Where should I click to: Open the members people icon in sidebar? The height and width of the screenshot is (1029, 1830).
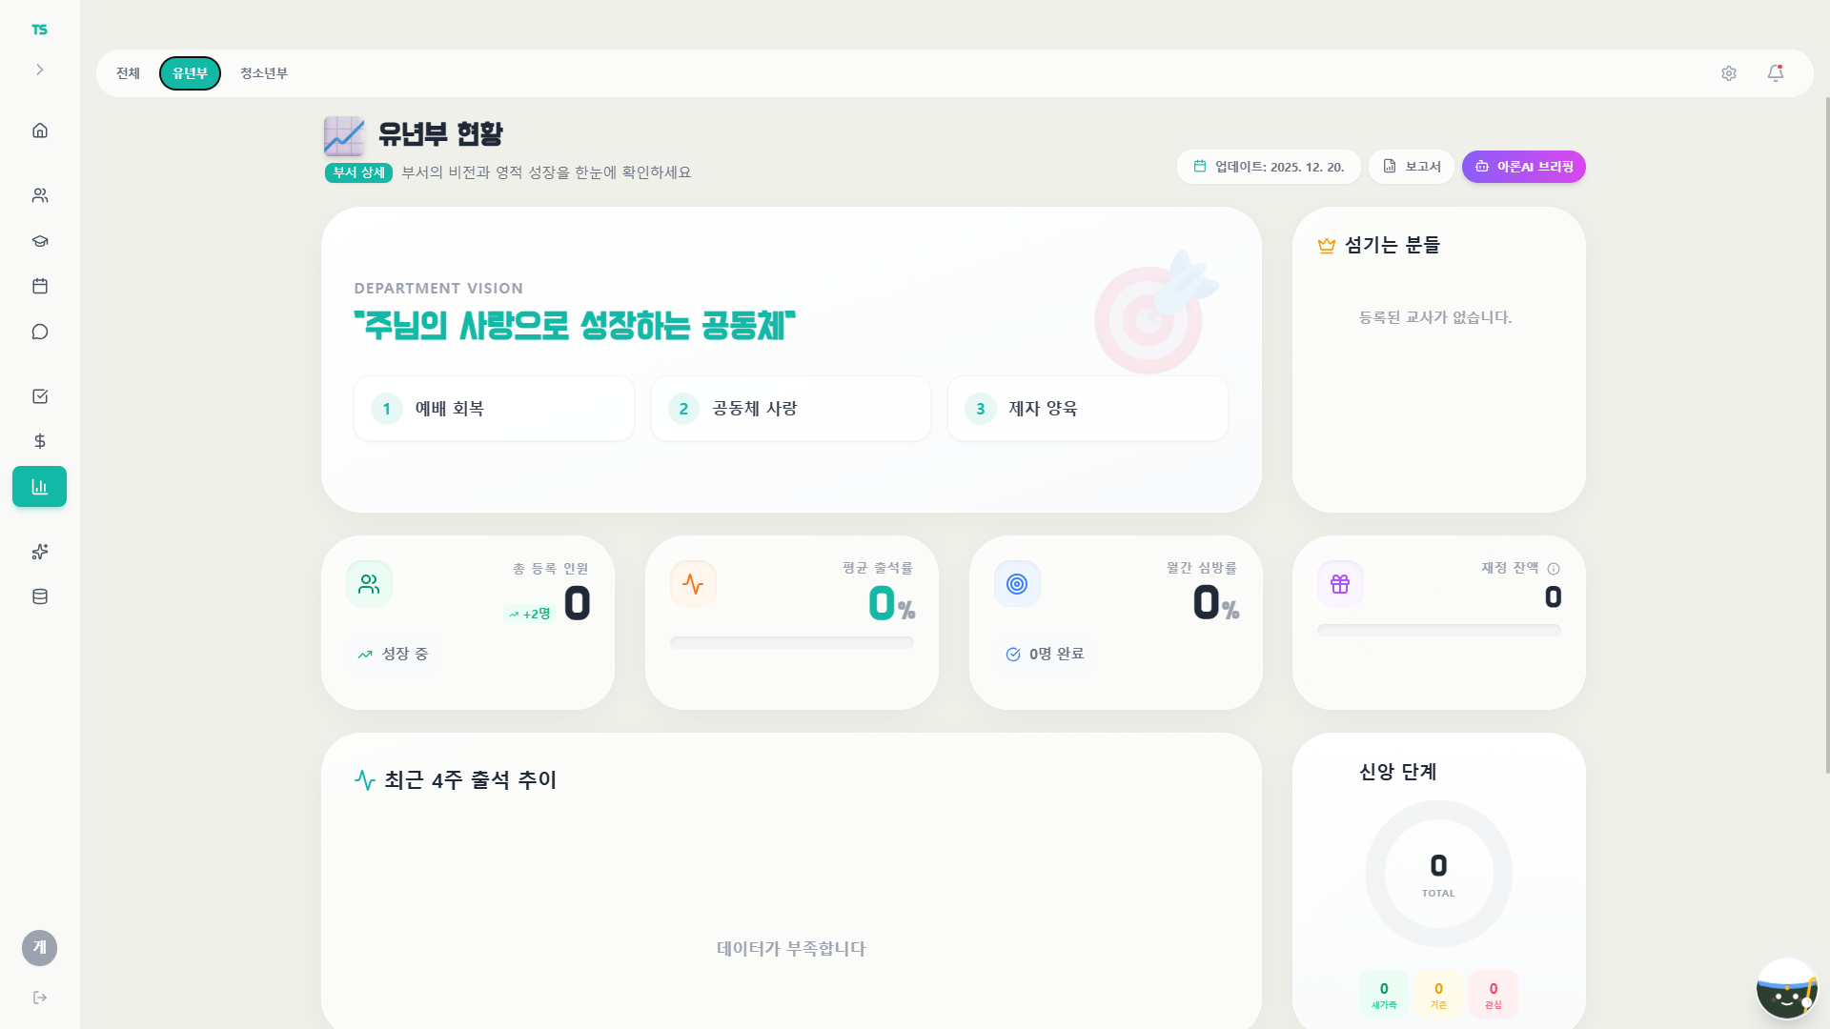(x=40, y=195)
